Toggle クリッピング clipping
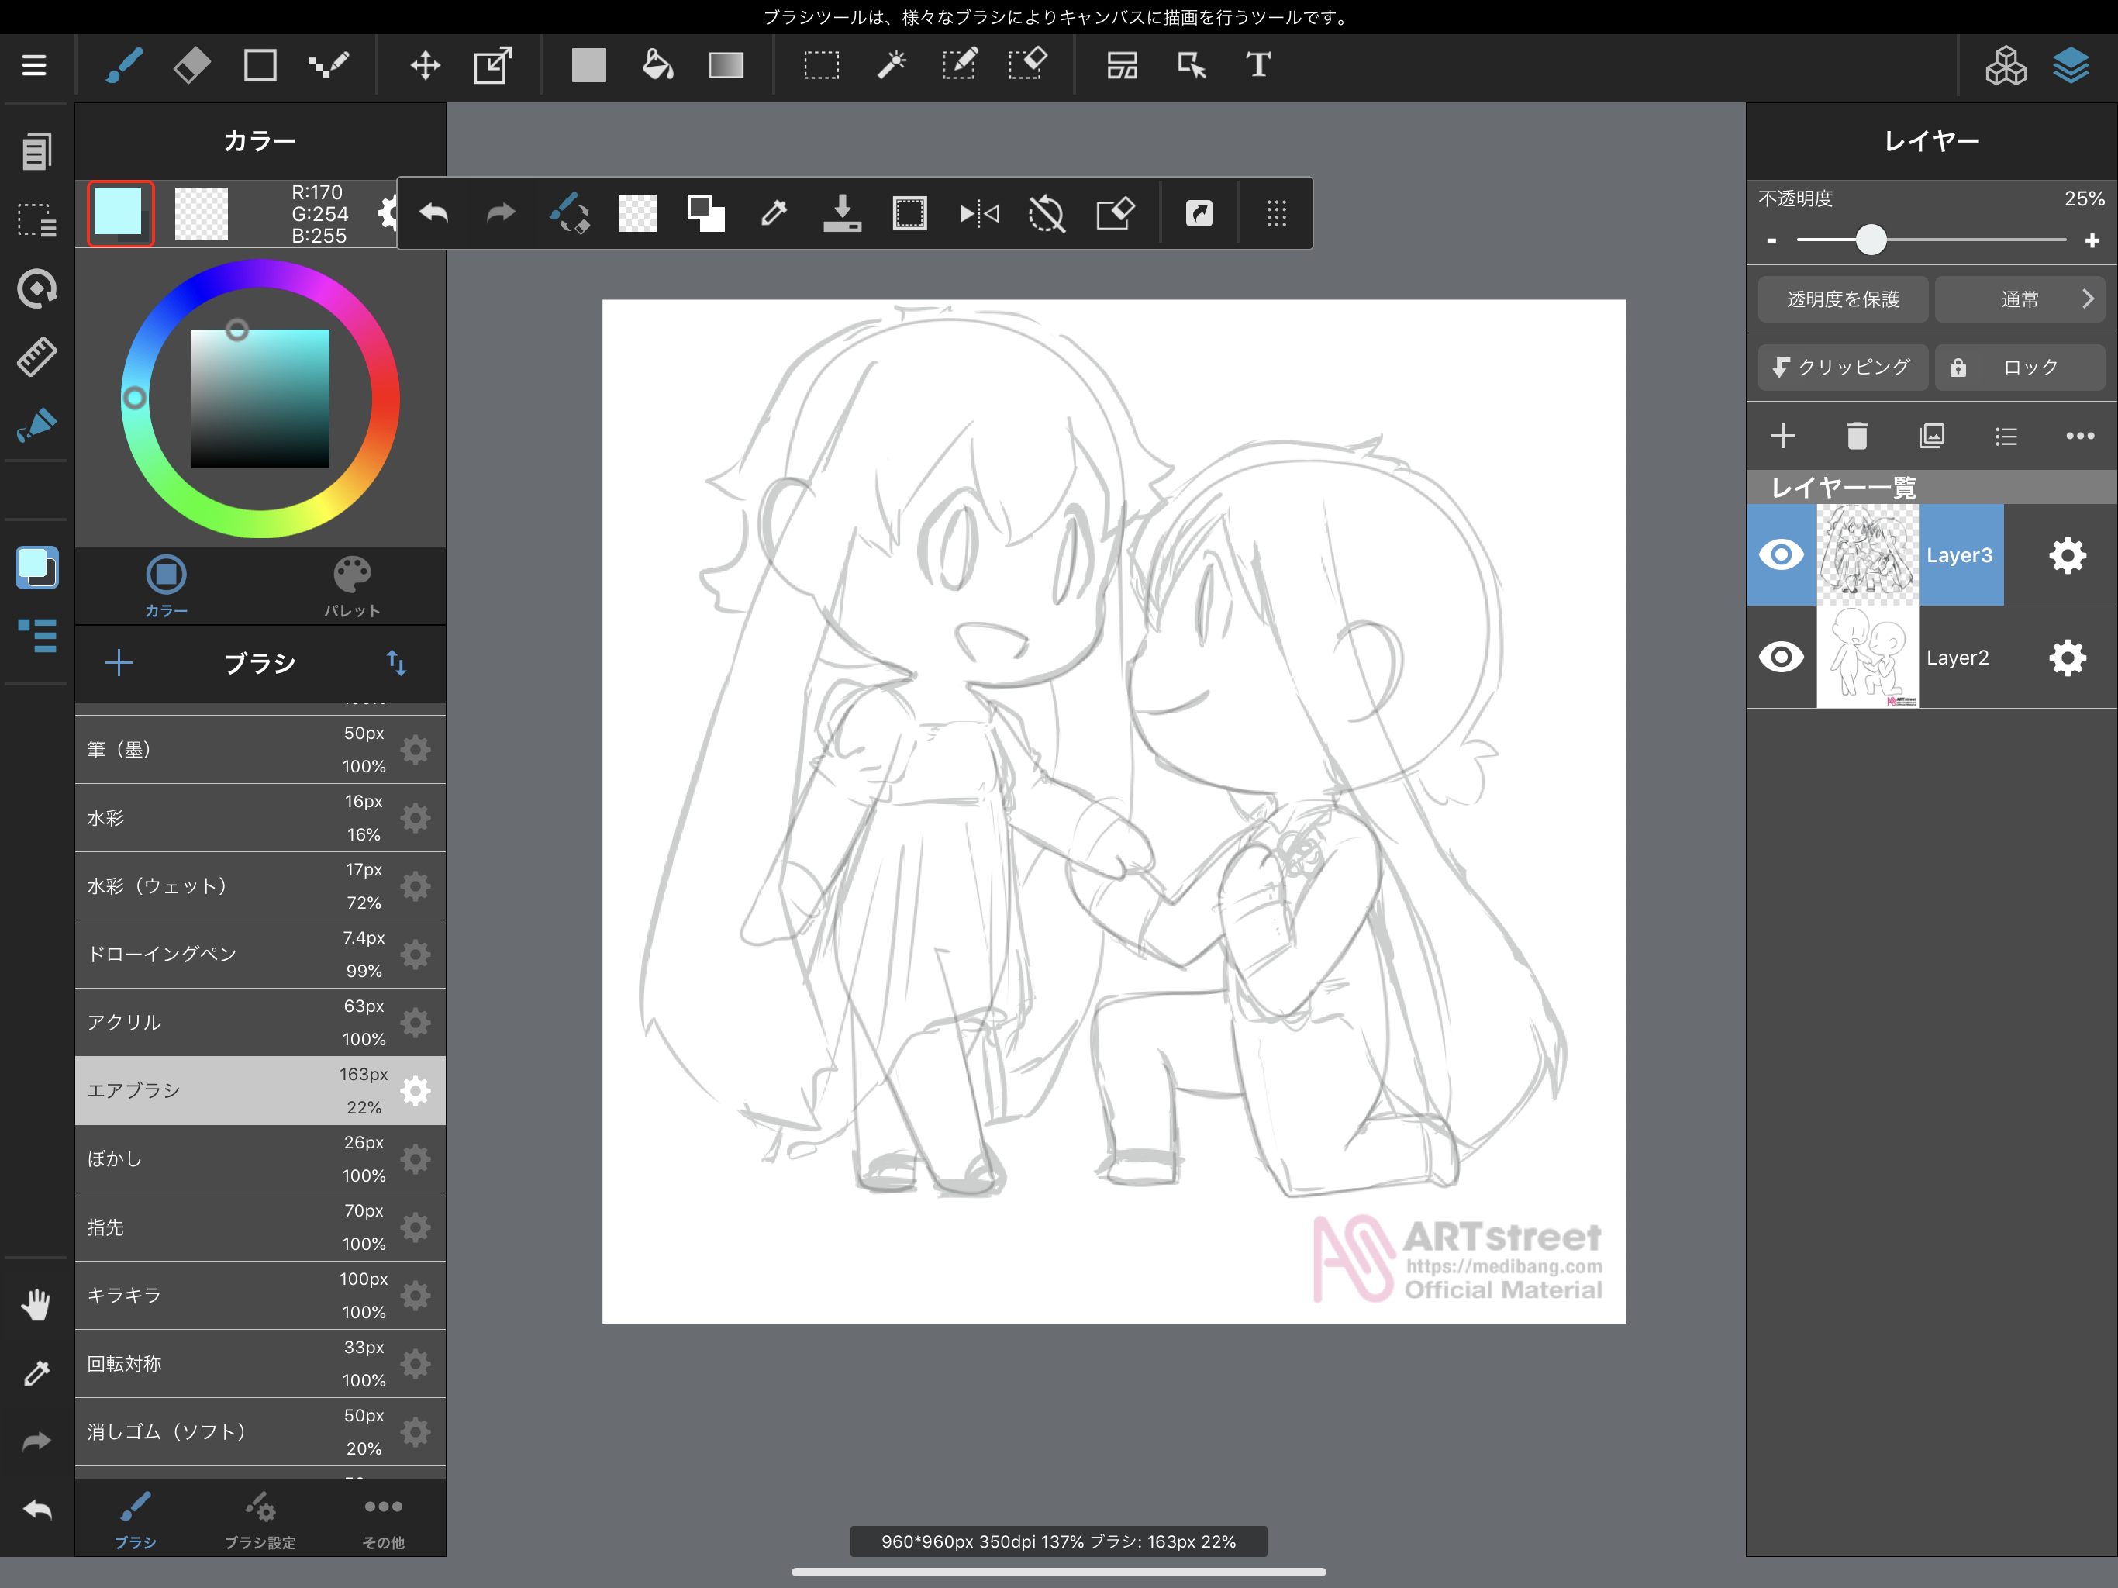 1842,367
